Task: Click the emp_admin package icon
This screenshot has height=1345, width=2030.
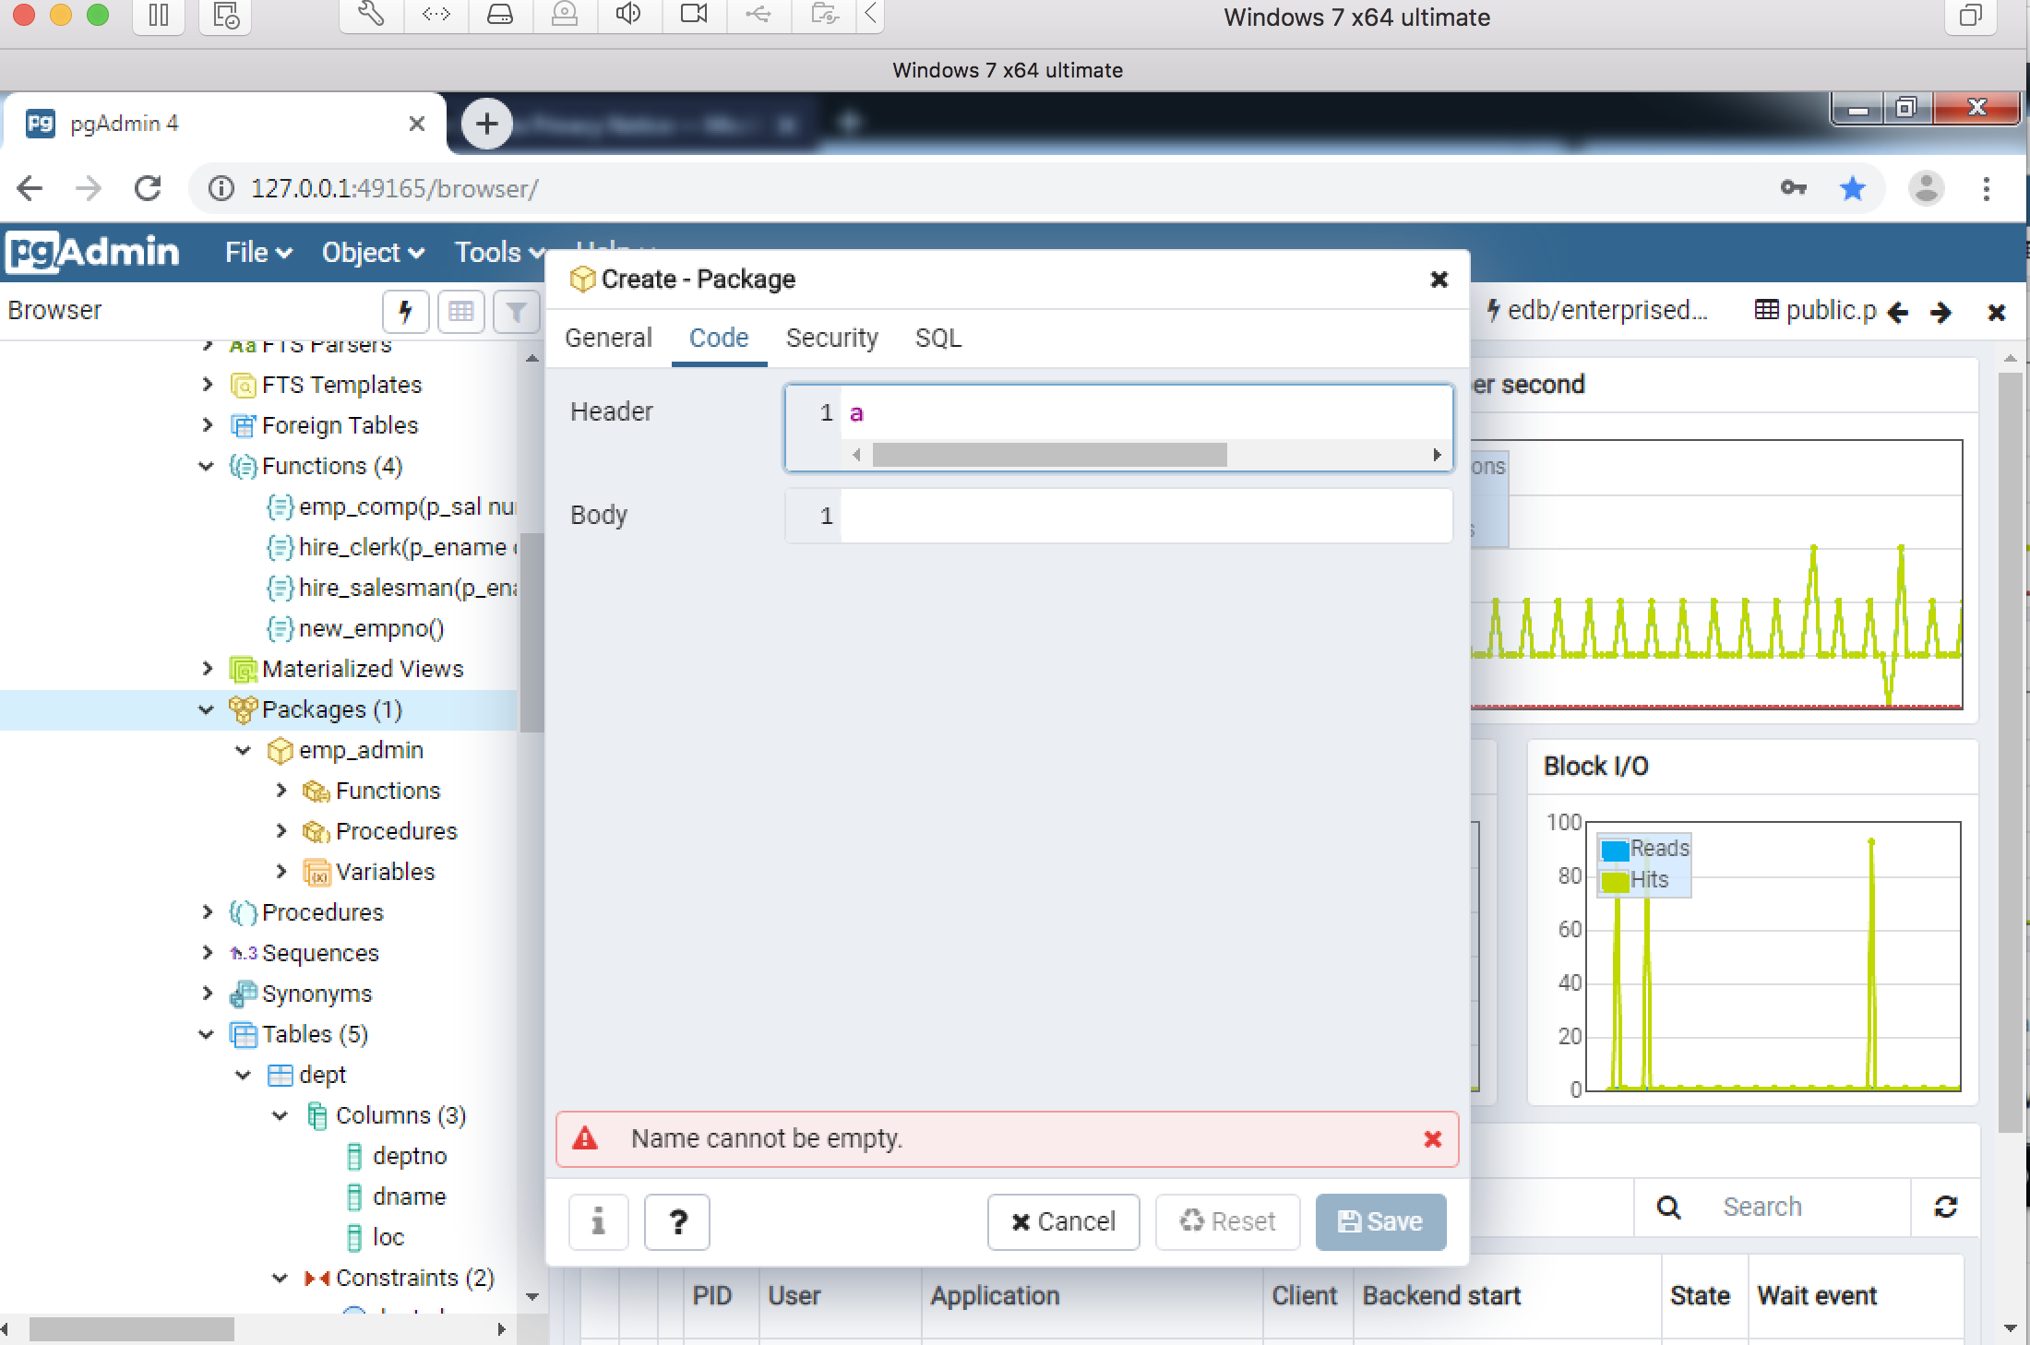Action: pos(280,751)
